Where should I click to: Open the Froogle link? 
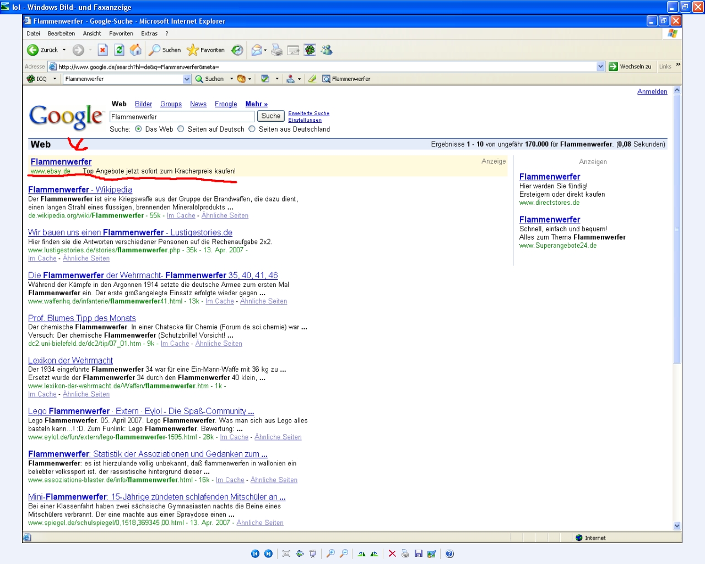click(x=226, y=104)
